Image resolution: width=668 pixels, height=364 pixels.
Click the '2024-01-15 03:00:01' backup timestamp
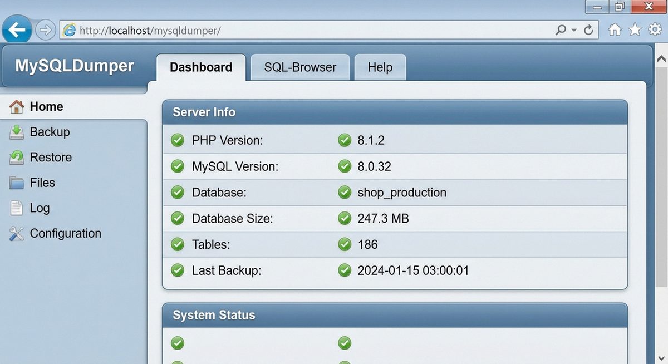pos(413,271)
